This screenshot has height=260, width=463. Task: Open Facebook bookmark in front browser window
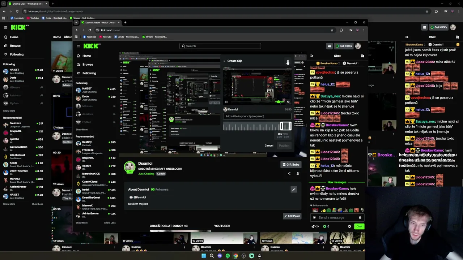point(90,36)
